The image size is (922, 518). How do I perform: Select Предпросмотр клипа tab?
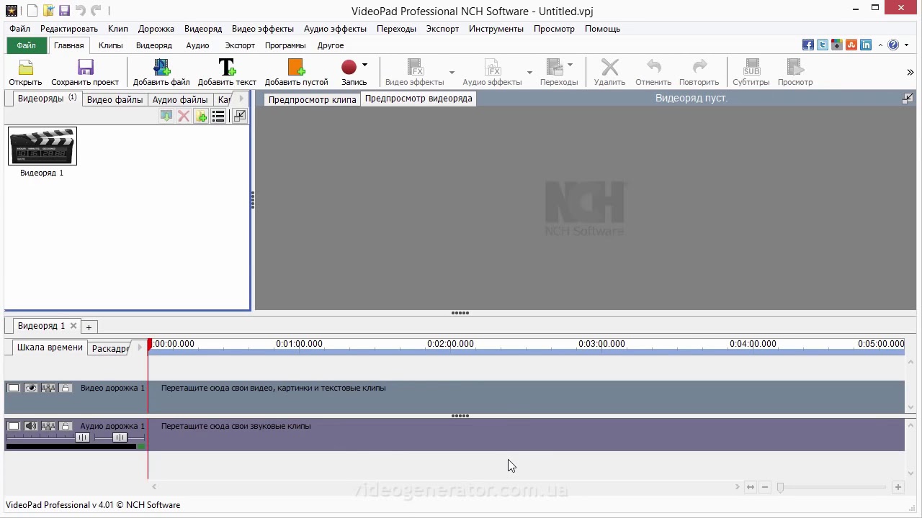pos(312,99)
